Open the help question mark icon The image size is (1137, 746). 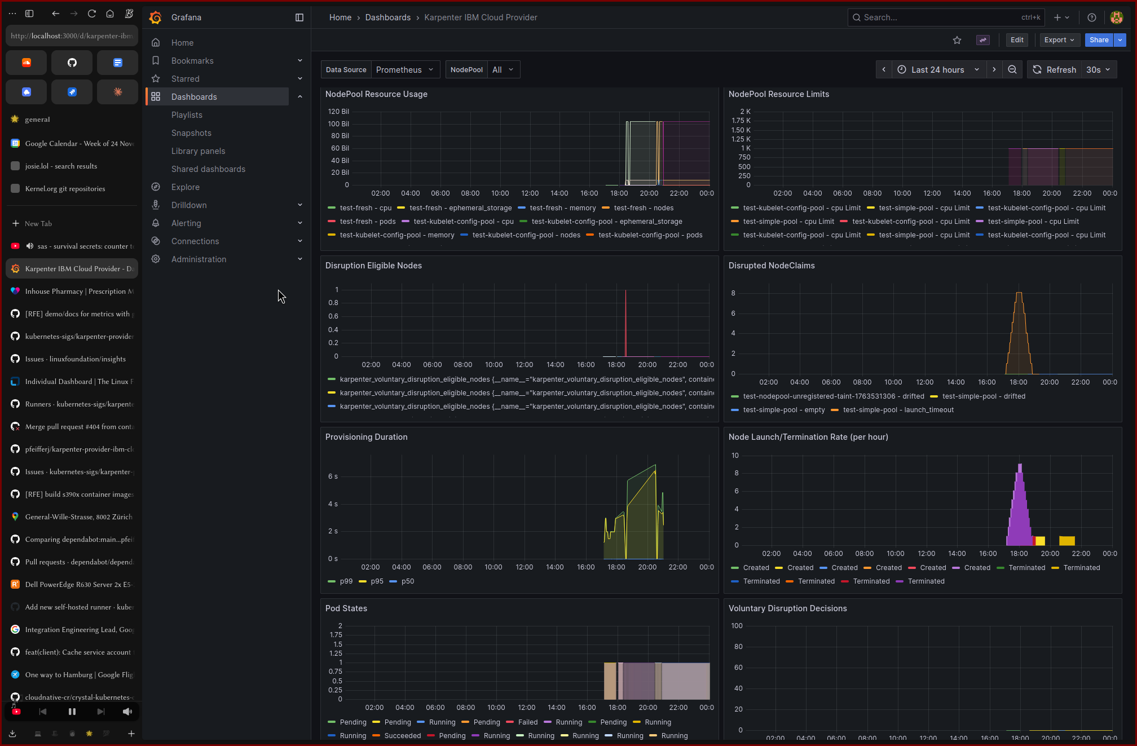coord(1092,17)
